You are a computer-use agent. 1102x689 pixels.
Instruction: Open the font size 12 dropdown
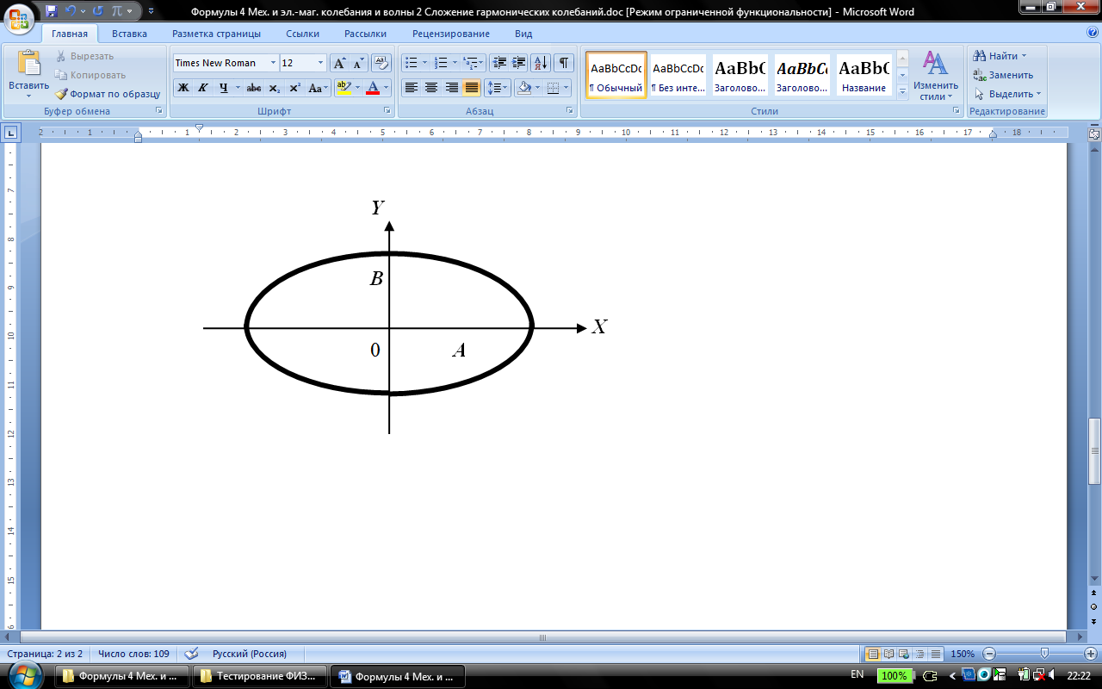(321, 63)
